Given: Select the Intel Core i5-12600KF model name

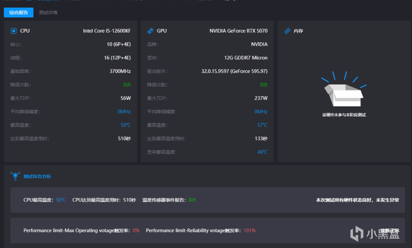Looking at the screenshot, I should tap(107, 31).
